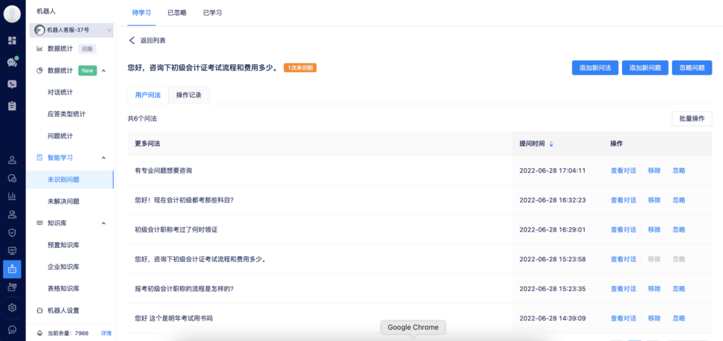
Task: Open the dashboard grid icon in left rail
Action: click(13, 40)
